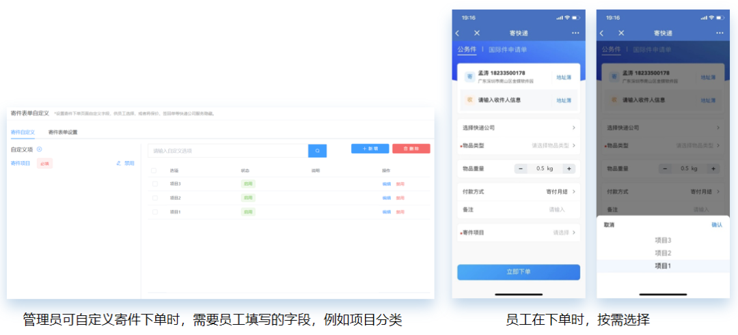Click the red 删除 button

coord(411,149)
